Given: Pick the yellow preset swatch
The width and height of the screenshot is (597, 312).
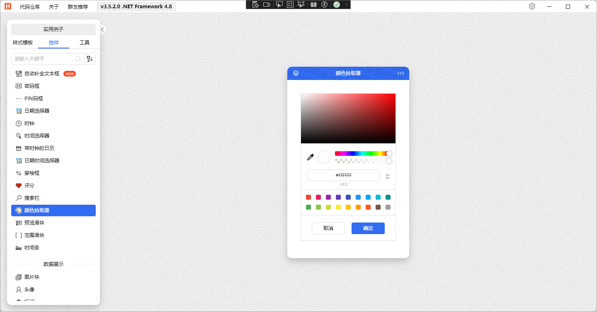Looking at the screenshot, I should [338, 207].
